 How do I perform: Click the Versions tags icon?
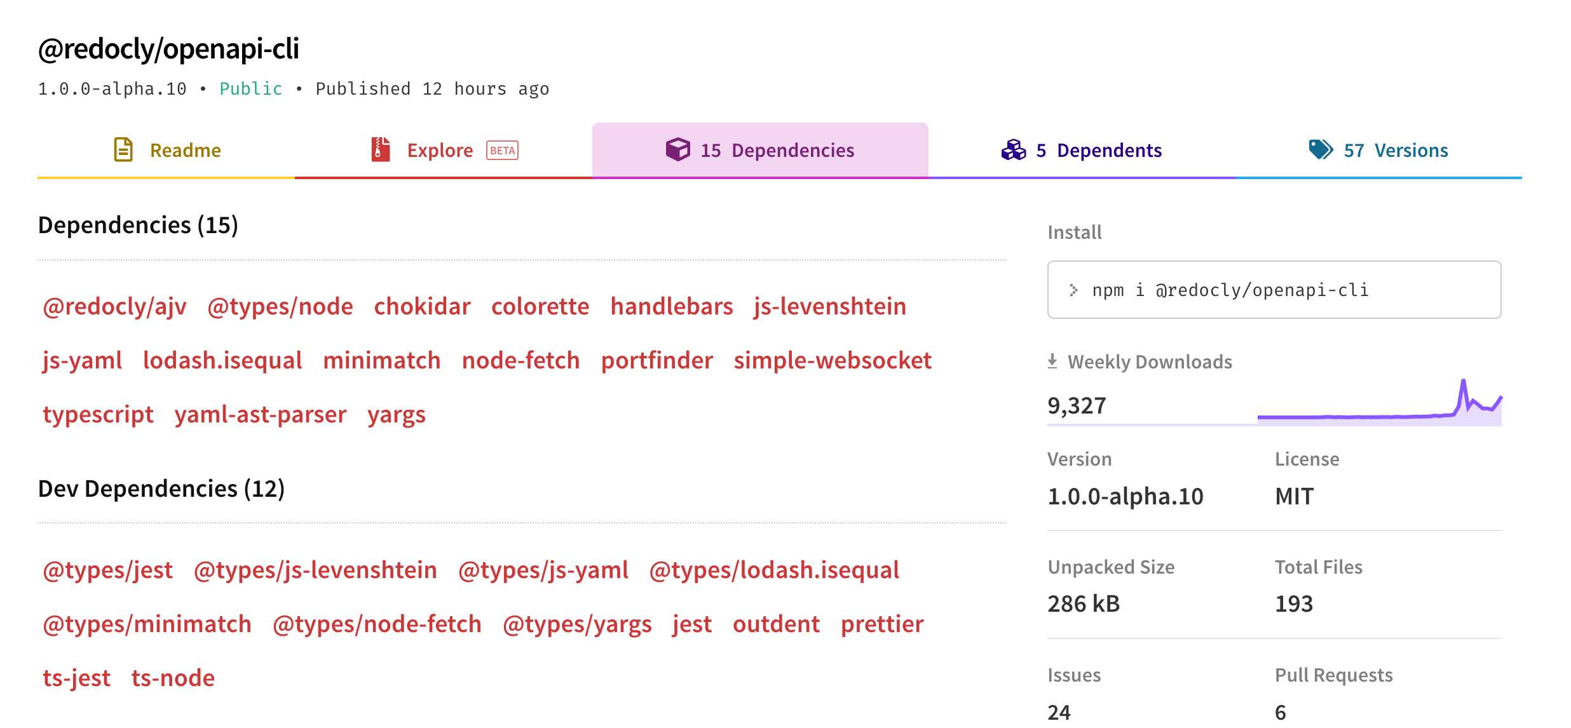(1321, 150)
